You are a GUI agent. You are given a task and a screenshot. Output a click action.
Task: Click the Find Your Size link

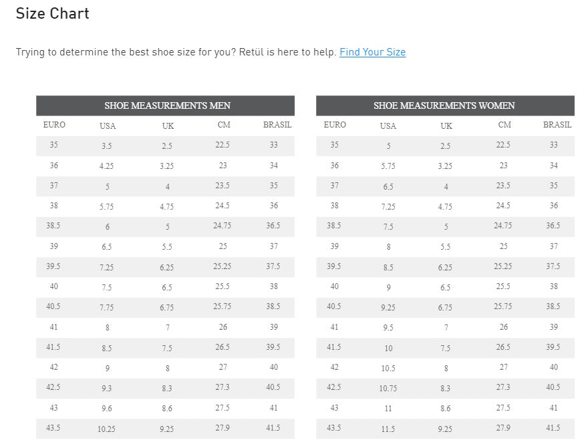coord(372,52)
